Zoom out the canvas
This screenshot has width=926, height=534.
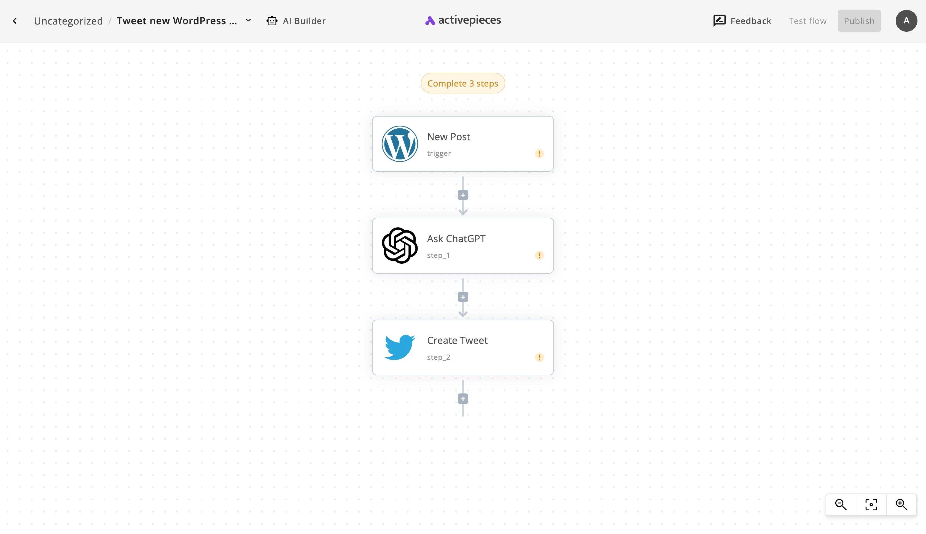[x=841, y=505]
